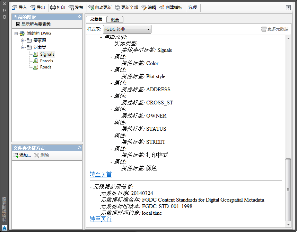Screen dimensions: 297x232
Task: Open the 样式表 FGDC 经典 dropdown
Action: (127, 29)
